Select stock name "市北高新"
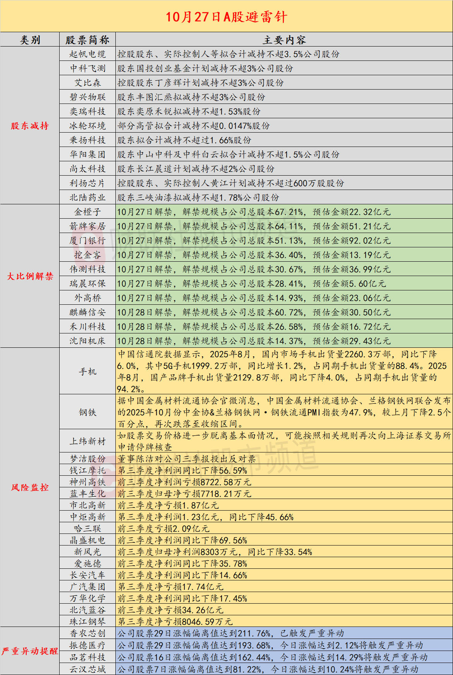 pos(88,506)
